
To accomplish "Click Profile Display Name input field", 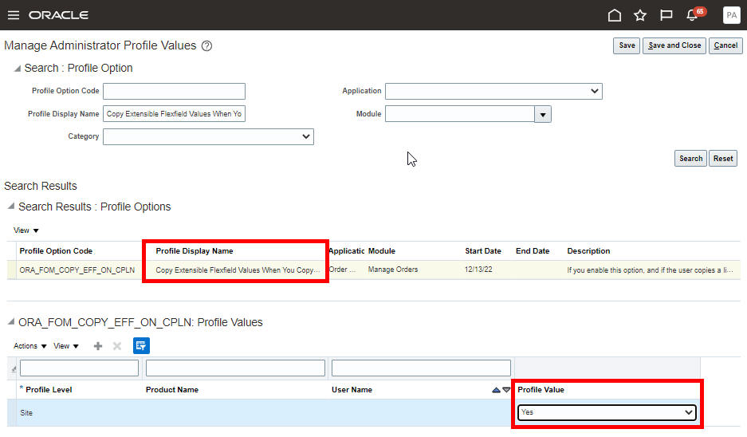I will click(174, 114).
